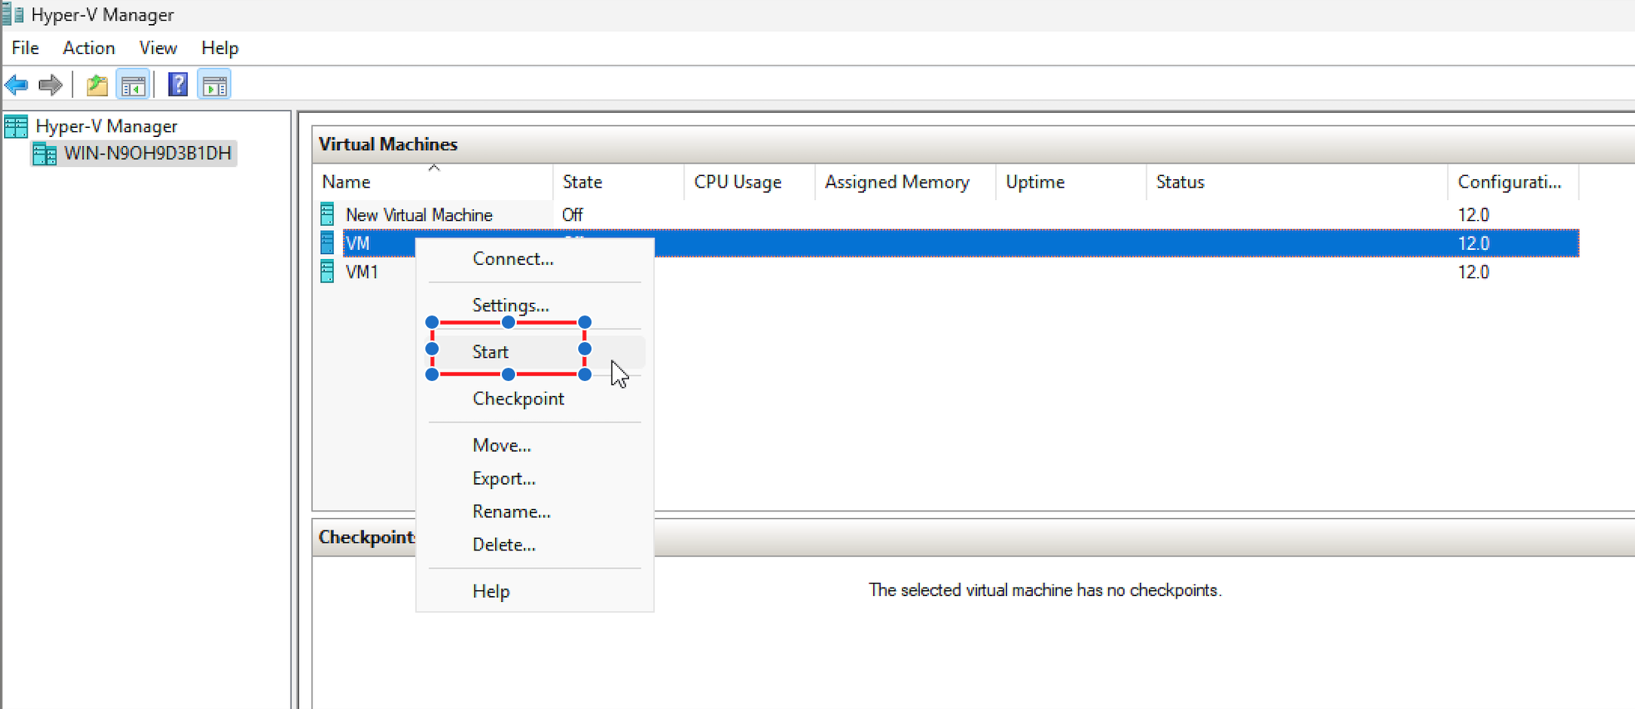Choose Delete... from the context menu

(x=535, y=545)
